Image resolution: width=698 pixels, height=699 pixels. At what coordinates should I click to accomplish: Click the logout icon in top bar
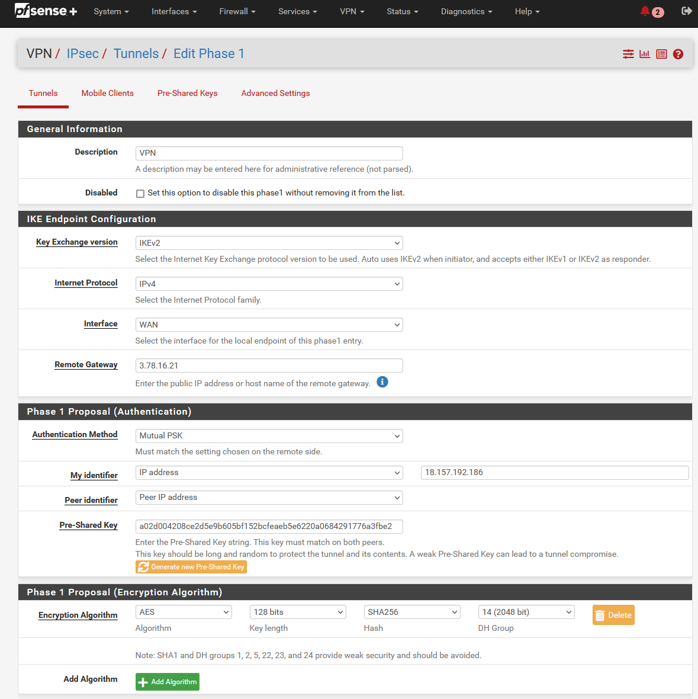click(686, 11)
